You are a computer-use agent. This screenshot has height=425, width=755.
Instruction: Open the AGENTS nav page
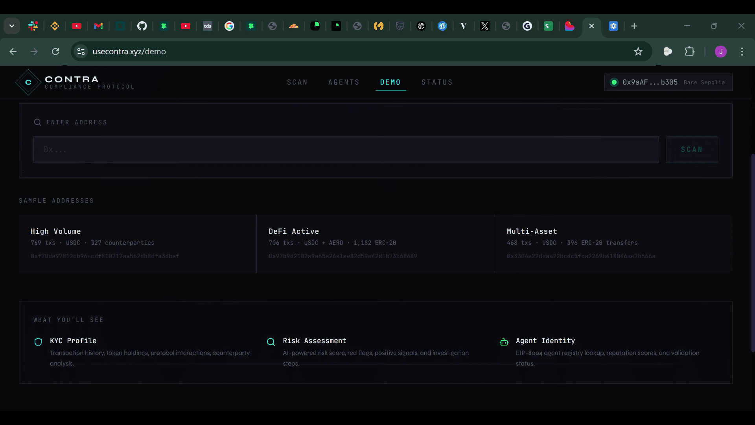(344, 82)
